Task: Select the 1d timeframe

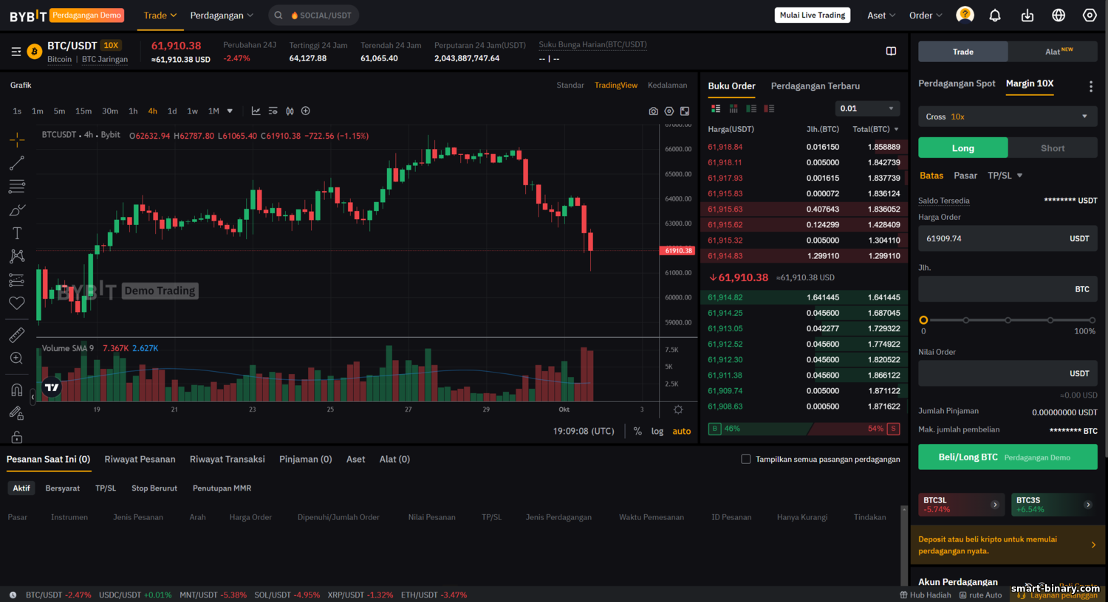Action: click(x=172, y=111)
